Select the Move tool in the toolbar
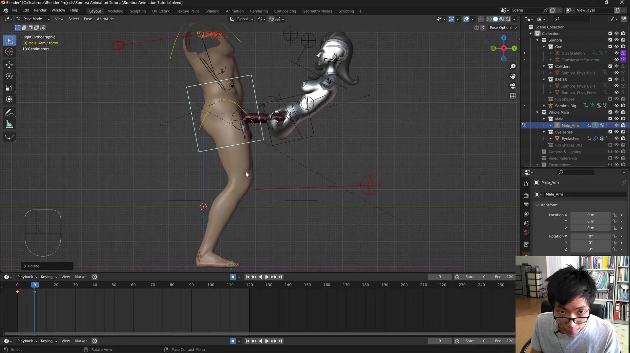Viewport: 630px width, 353px height. (x=9, y=65)
